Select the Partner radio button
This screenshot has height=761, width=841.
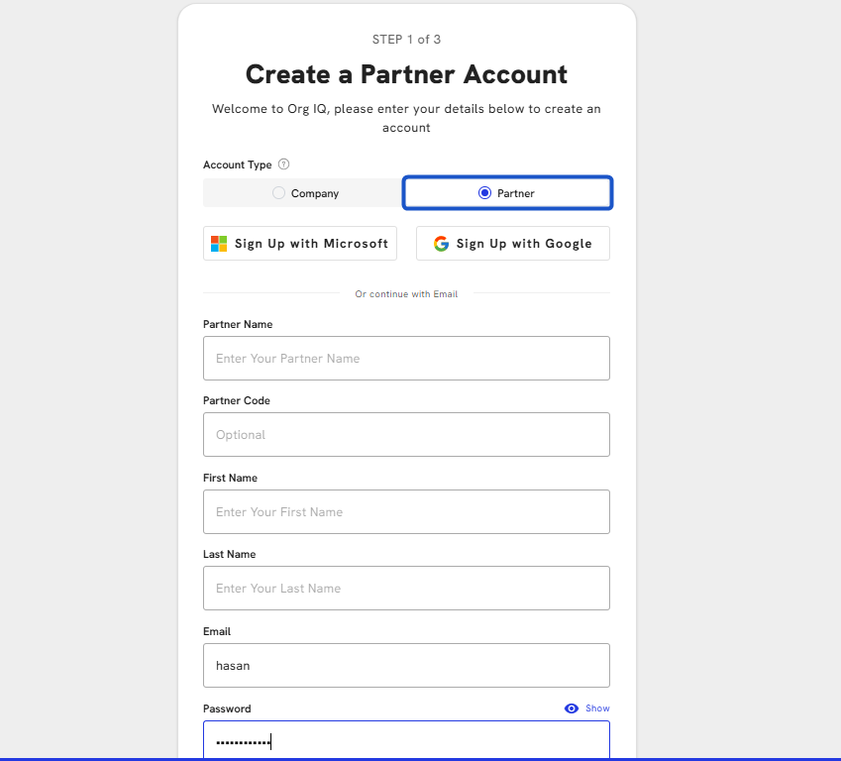(484, 193)
